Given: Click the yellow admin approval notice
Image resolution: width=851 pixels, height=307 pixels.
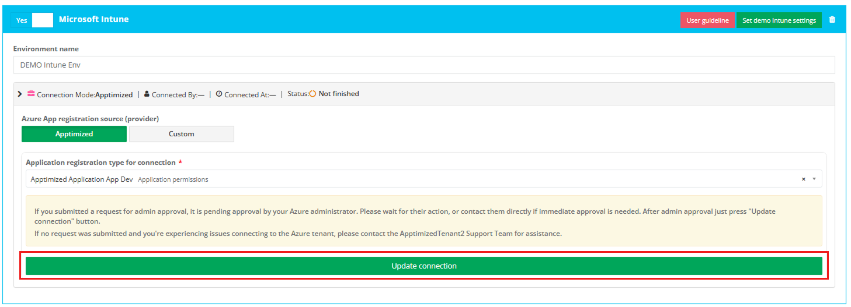Looking at the screenshot, I should pyautogui.click(x=423, y=222).
